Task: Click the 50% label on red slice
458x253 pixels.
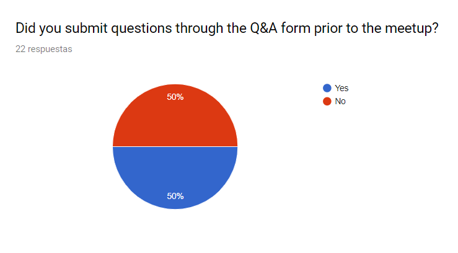Action: pos(175,97)
